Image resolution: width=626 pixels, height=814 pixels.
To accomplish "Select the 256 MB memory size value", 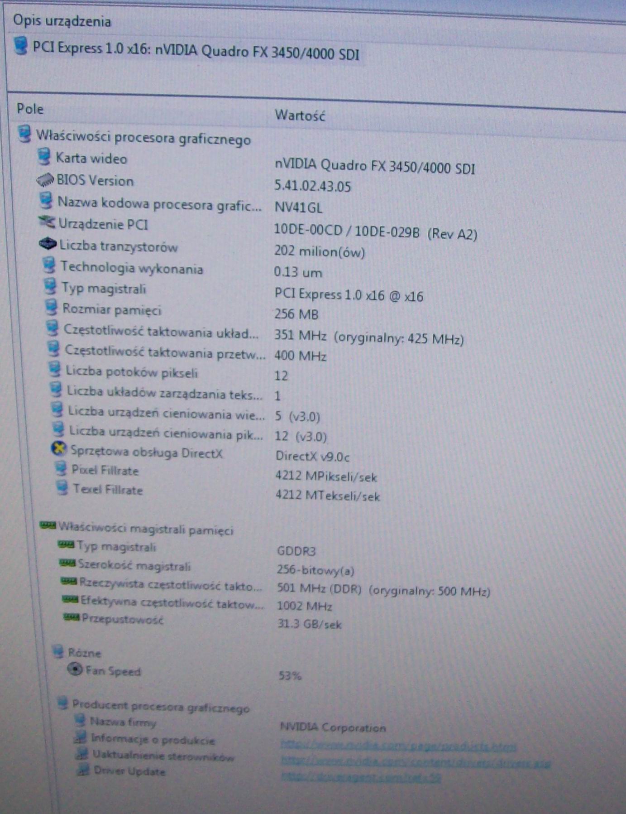I will point(296,314).
